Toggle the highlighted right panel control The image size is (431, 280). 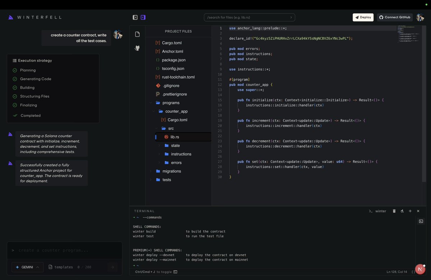(x=143, y=17)
